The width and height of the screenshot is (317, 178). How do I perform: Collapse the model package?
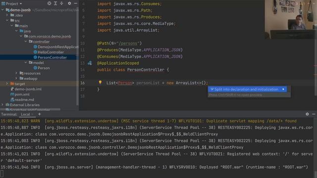(26, 63)
